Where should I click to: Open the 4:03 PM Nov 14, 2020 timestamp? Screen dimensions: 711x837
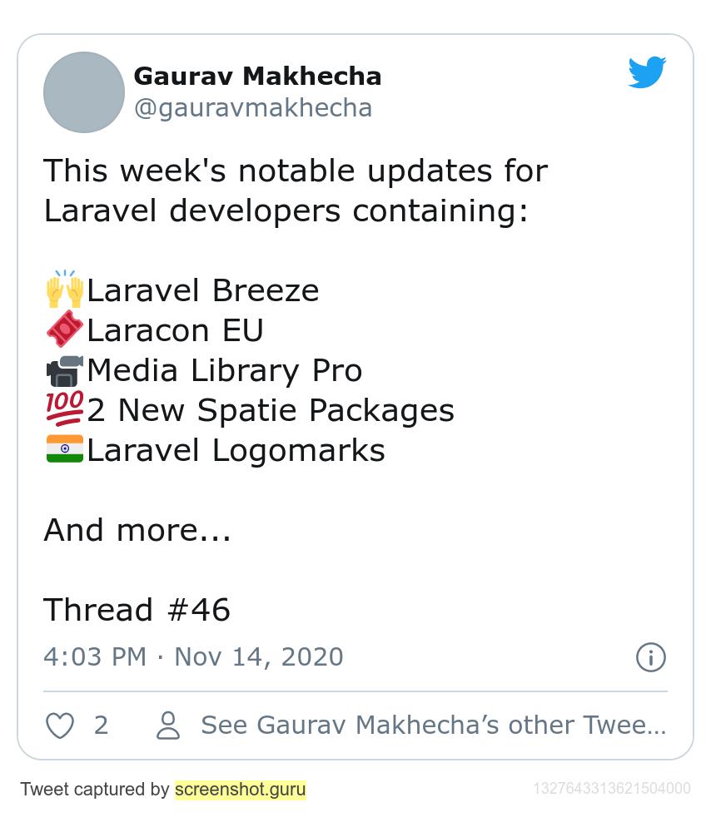[x=193, y=656]
